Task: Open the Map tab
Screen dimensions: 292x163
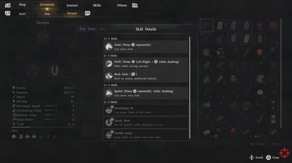Action: pos(22,5)
